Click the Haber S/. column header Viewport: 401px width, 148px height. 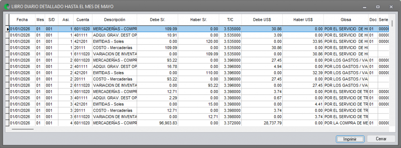coord(199,20)
